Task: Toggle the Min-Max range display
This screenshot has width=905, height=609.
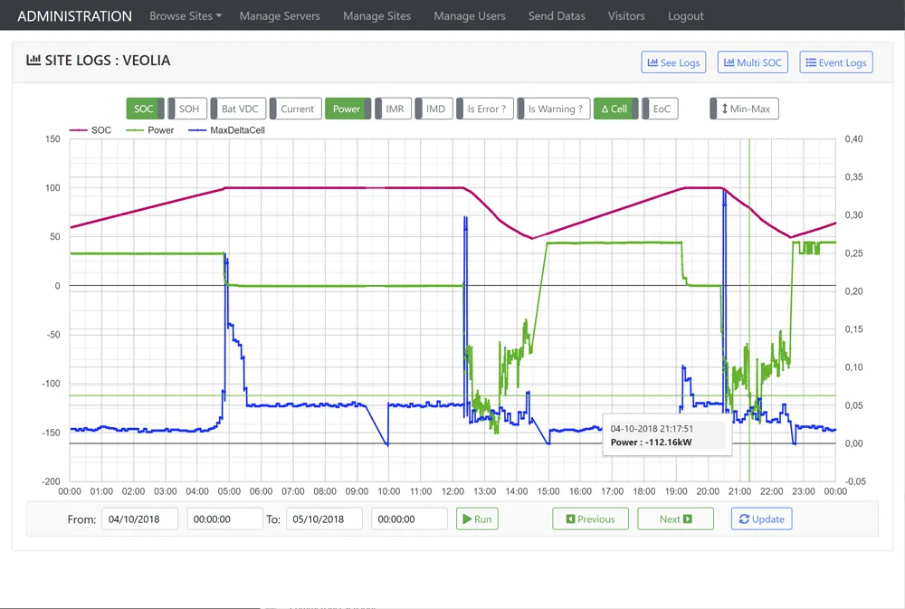Action: point(744,109)
